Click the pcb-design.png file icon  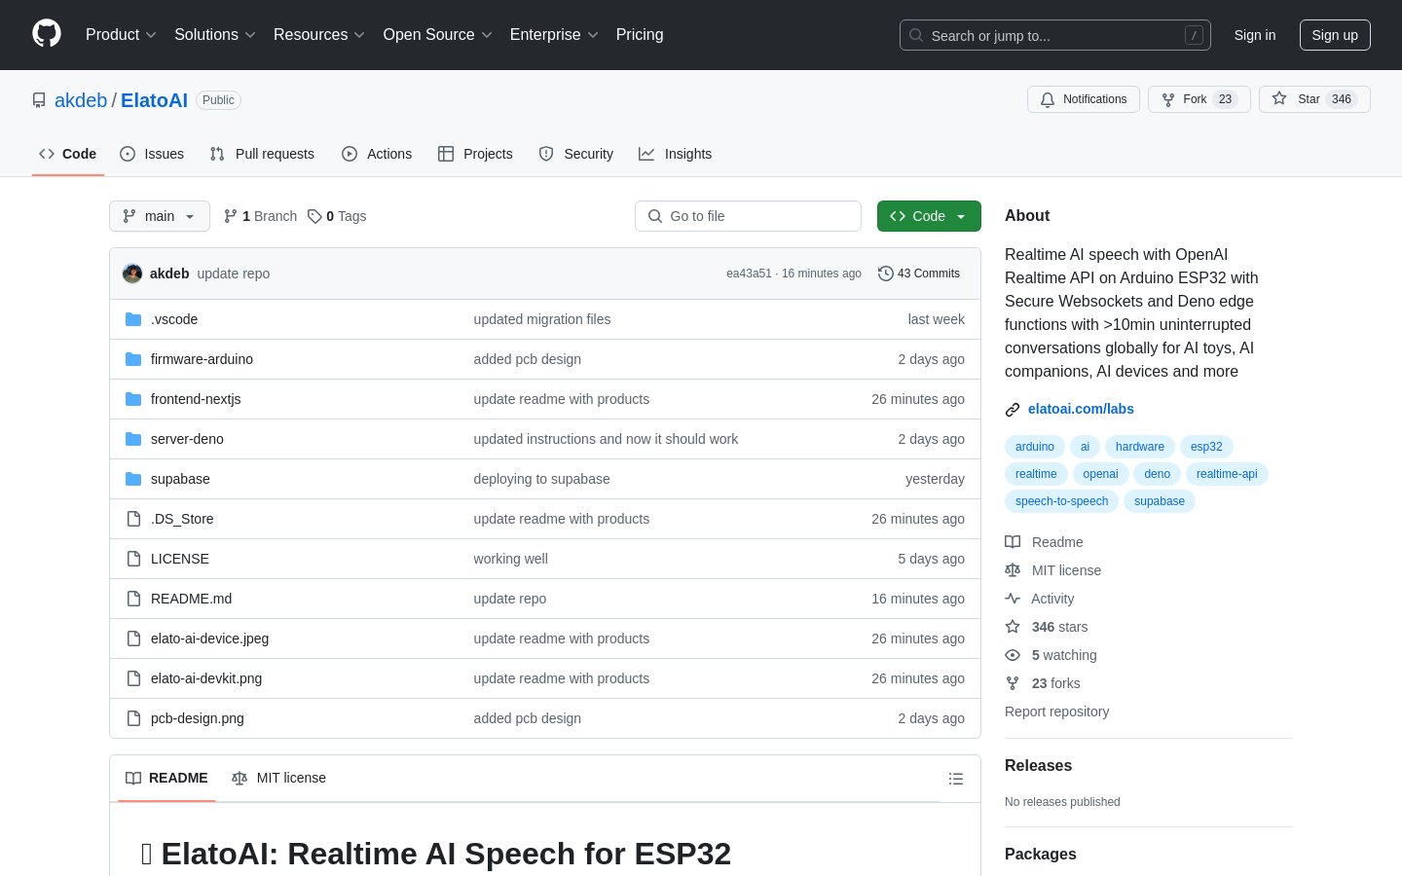(133, 718)
